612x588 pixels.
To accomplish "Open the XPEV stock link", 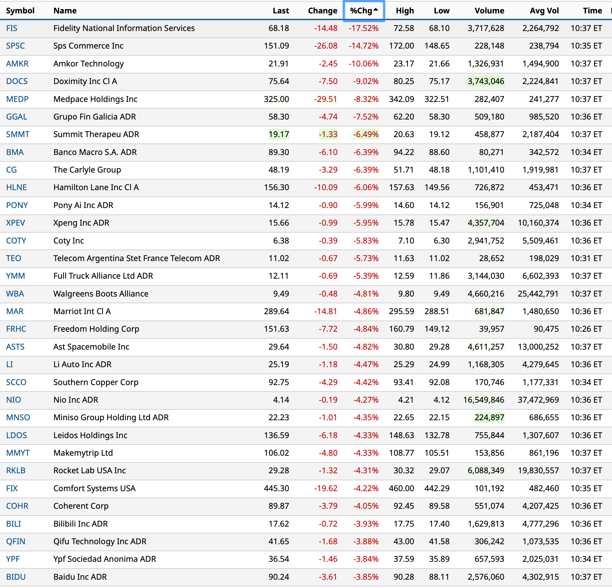I will tap(15, 223).
